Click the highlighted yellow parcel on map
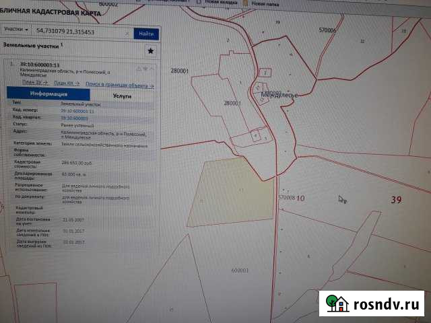This screenshot has width=431, height=323. [x=232, y=194]
